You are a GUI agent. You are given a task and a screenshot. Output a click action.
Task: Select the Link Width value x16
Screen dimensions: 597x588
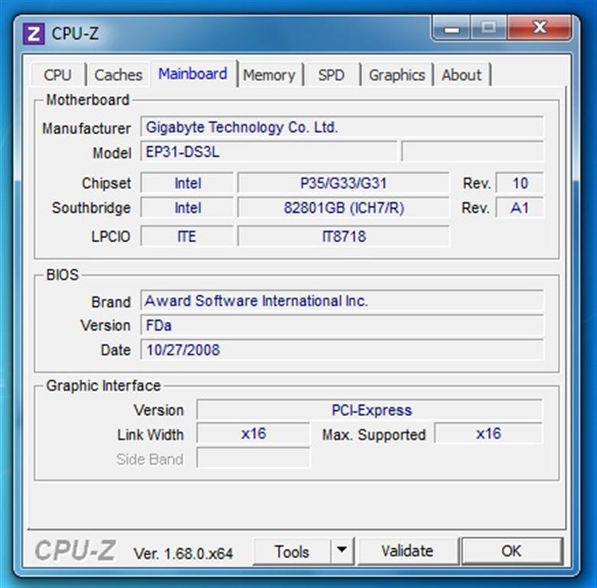click(253, 433)
